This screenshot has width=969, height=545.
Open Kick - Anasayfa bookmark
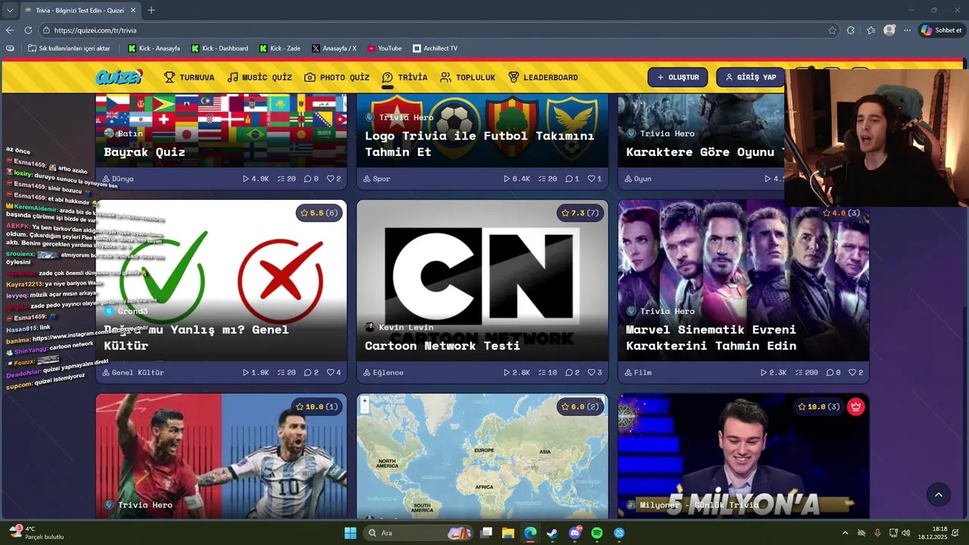pyautogui.click(x=154, y=48)
